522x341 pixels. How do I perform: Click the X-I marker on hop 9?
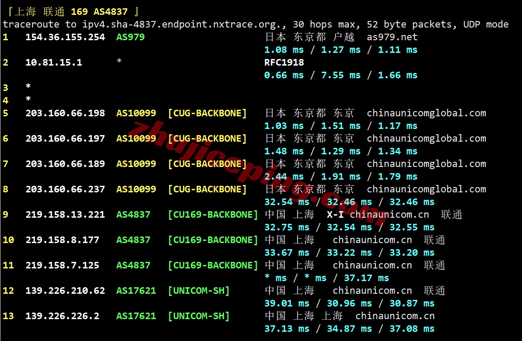[335, 215]
